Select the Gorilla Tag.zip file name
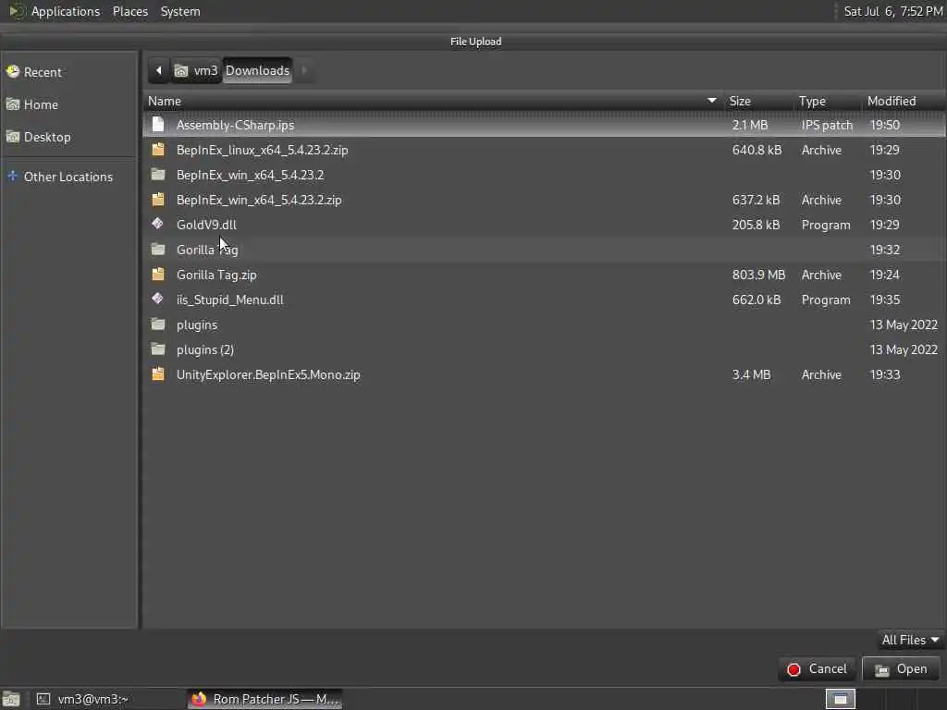This screenshot has width=947, height=710. click(x=216, y=275)
